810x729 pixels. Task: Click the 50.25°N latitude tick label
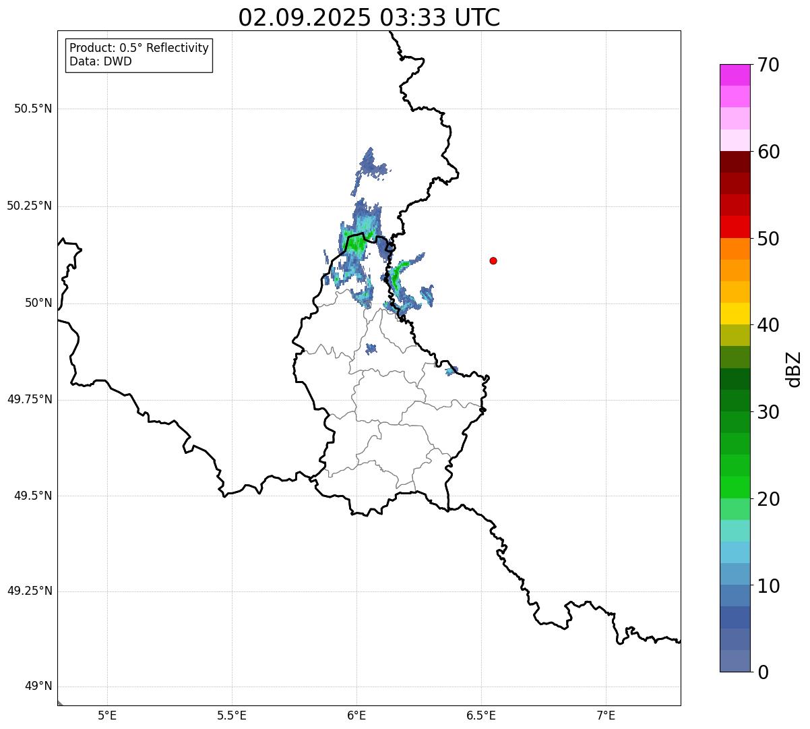click(x=30, y=206)
